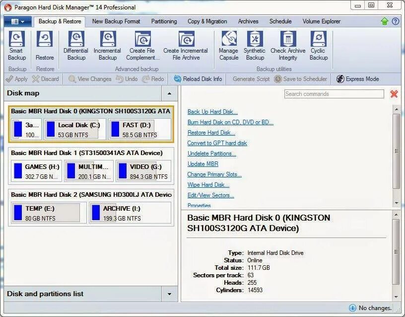Launch the Smart Backup wizard

click(17, 46)
